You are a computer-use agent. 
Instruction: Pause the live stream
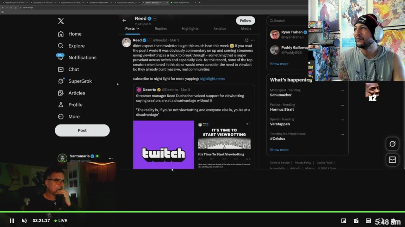coord(12,221)
